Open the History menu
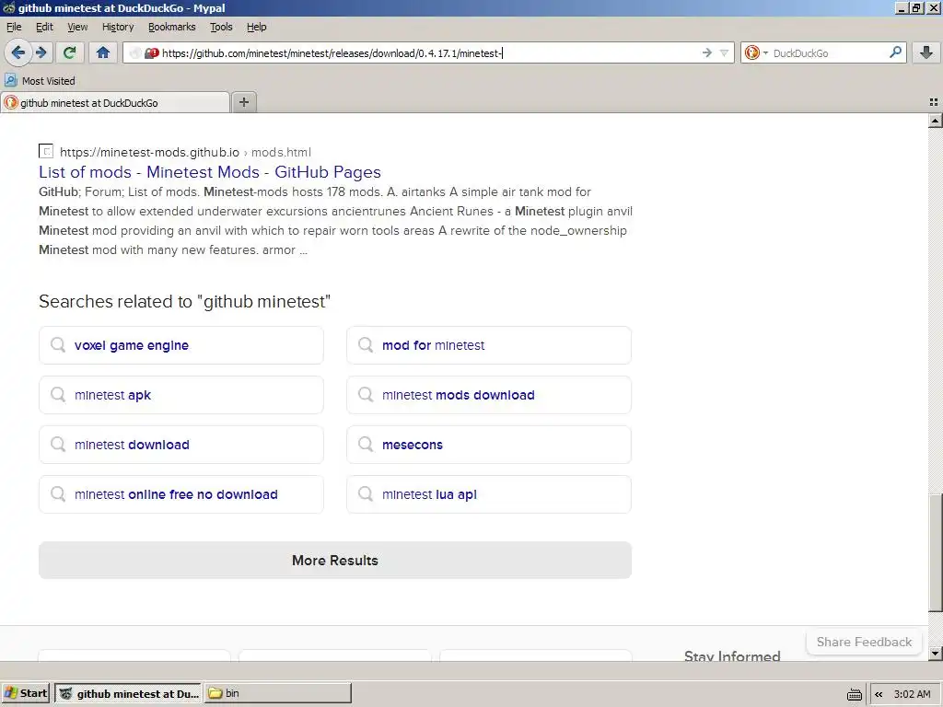Screen dimensions: 943x707 click(x=117, y=27)
